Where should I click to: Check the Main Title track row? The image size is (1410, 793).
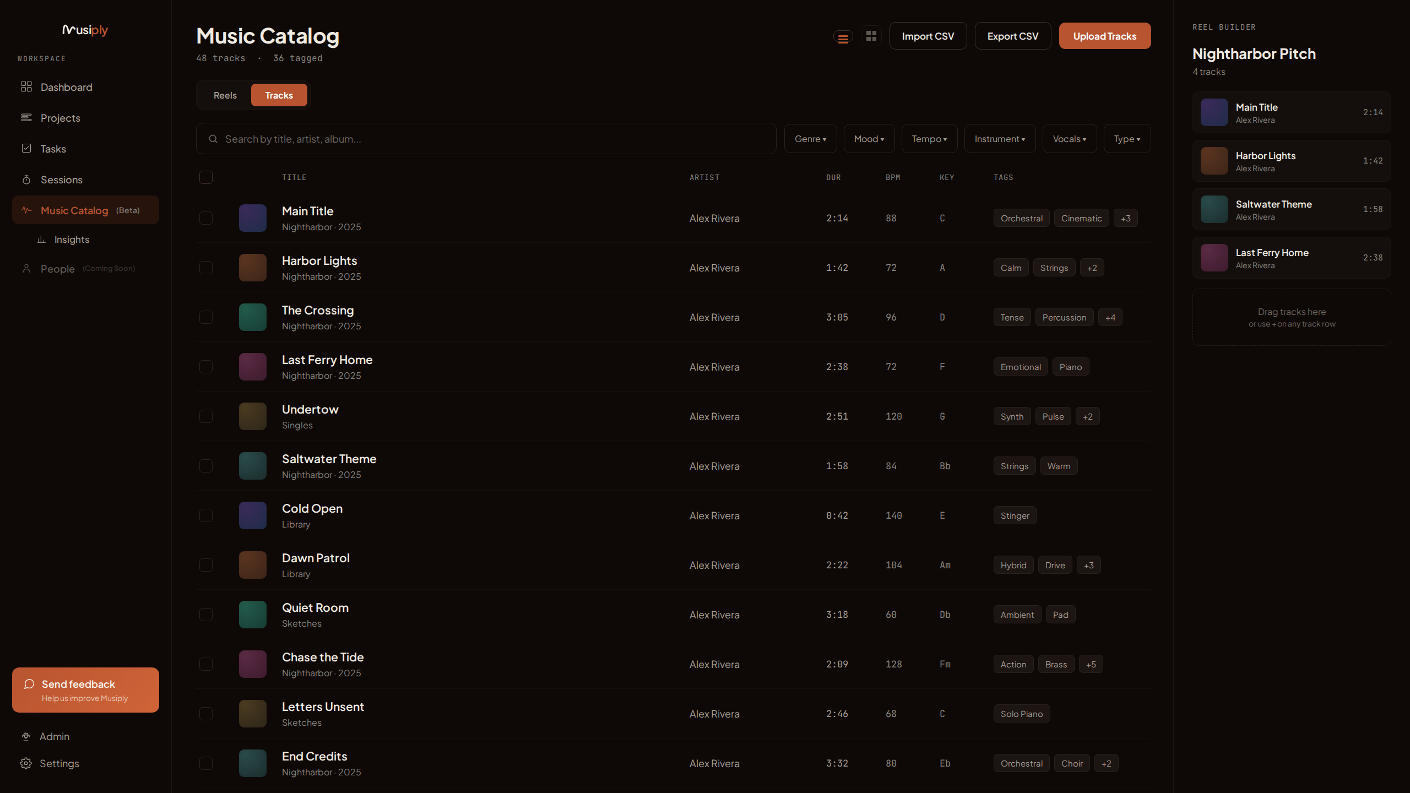(x=206, y=218)
